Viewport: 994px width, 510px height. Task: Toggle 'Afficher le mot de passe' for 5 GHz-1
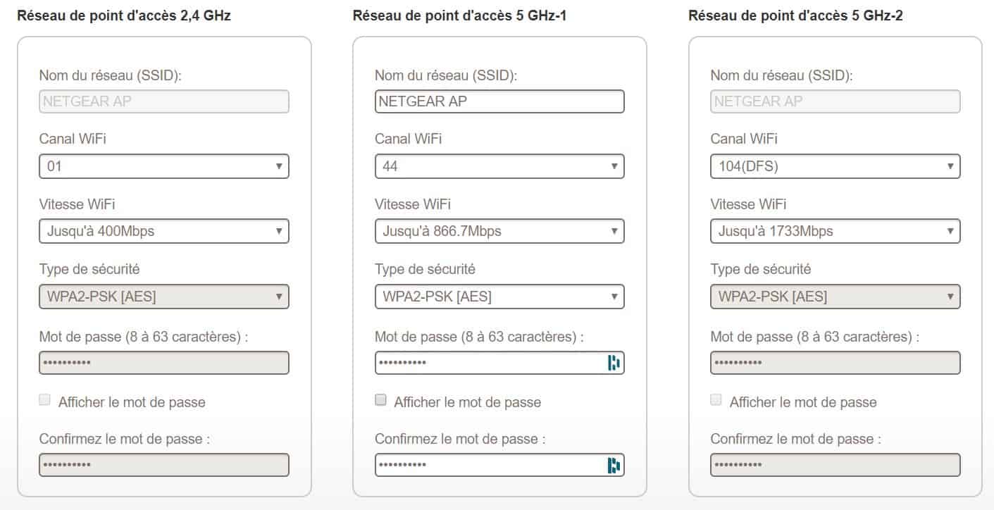pyautogui.click(x=381, y=400)
